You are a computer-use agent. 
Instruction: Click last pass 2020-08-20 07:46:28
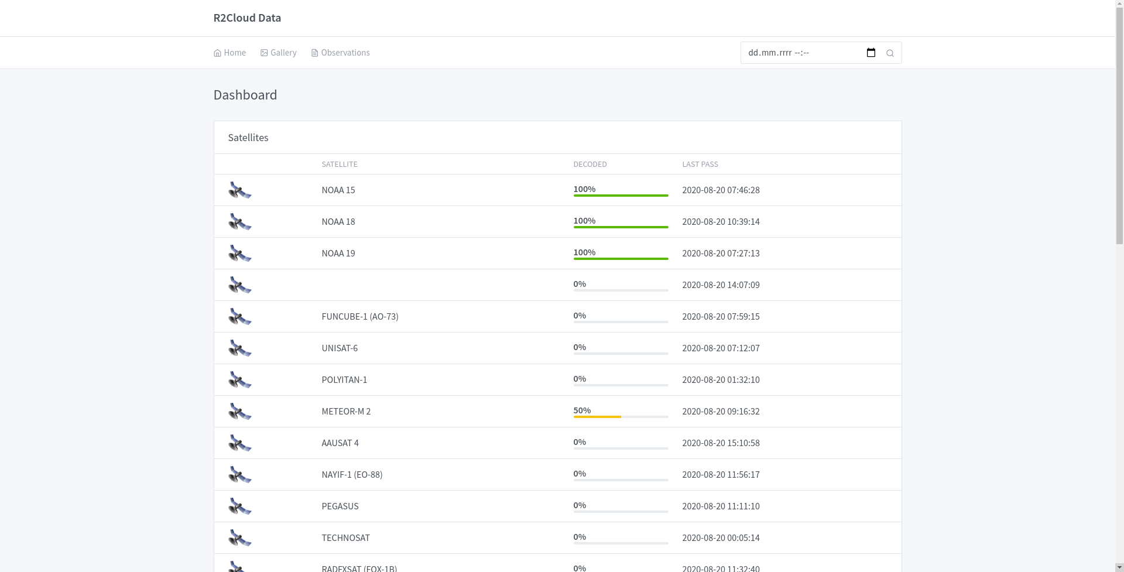pyautogui.click(x=721, y=190)
